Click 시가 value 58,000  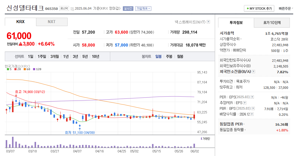tap(88, 45)
